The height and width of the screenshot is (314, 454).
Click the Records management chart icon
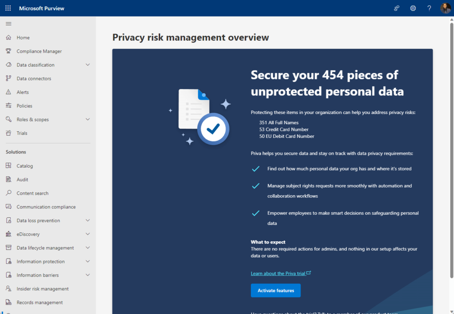(x=8, y=302)
